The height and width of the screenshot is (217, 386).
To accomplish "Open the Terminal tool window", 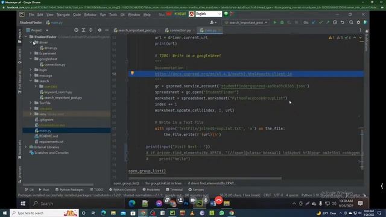I will tap(174, 190).
